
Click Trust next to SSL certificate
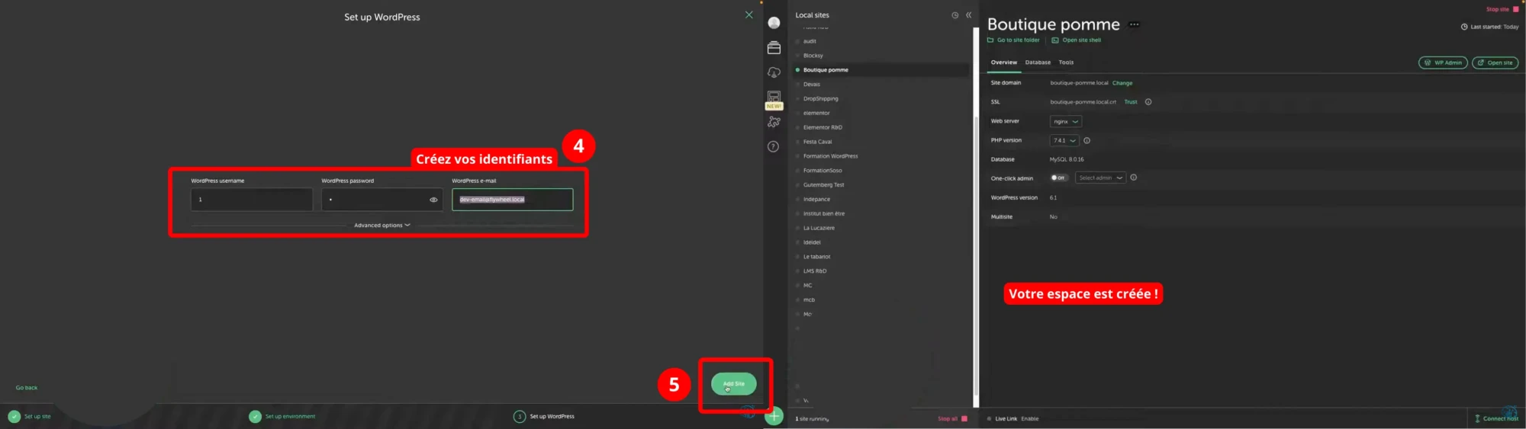coord(1131,102)
